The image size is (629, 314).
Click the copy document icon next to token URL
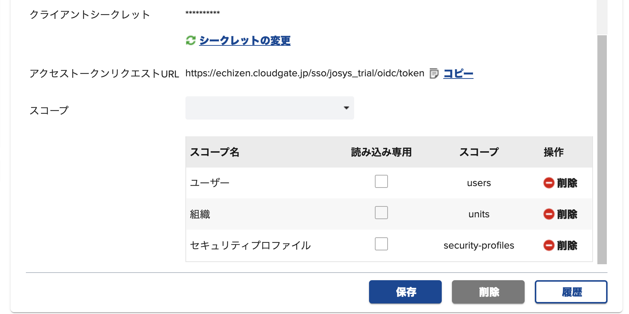click(434, 73)
